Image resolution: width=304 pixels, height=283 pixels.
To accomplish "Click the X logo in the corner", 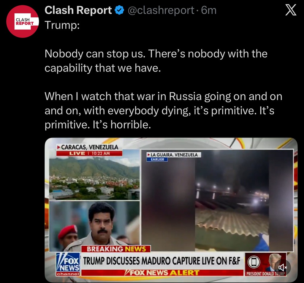I will [291, 10].
